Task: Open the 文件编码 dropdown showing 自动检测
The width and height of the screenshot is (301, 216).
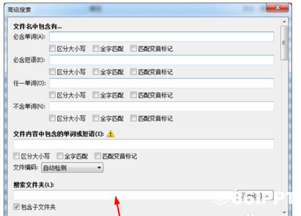Action: click(x=72, y=168)
